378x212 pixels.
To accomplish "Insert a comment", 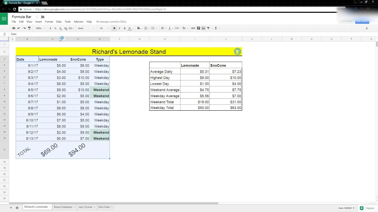I will point(198,28).
